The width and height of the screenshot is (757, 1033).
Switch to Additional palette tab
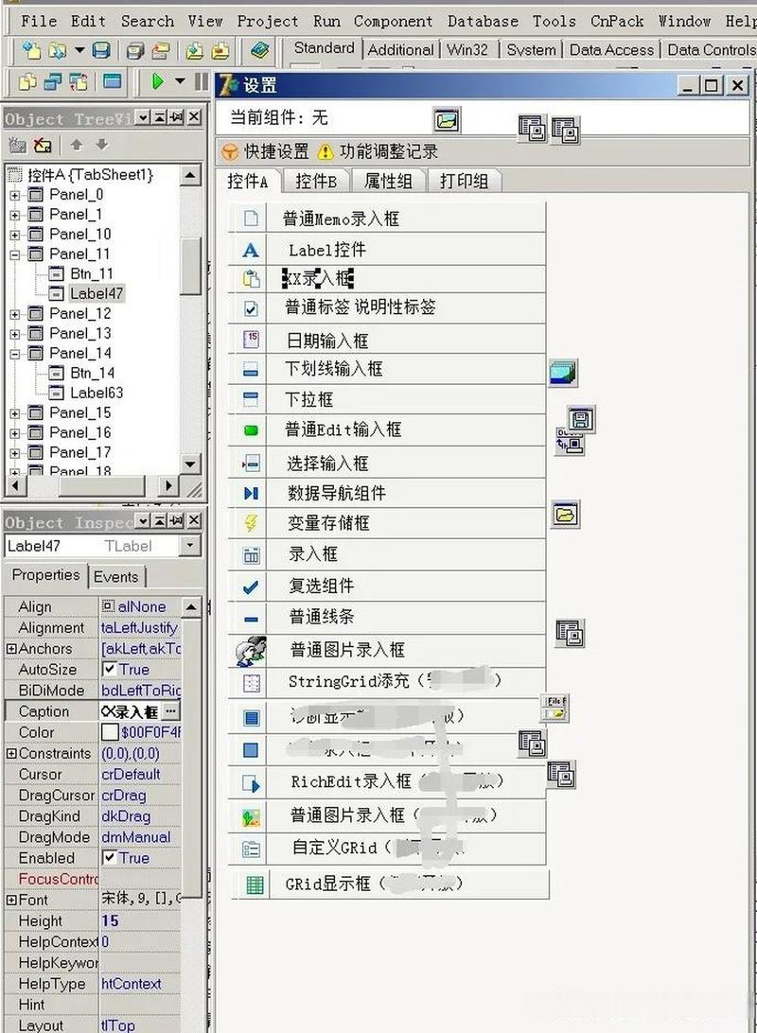tap(400, 50)
